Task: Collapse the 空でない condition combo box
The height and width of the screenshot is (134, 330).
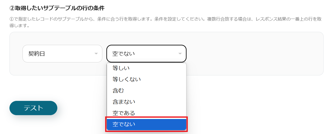Action: click(x=146, y=54)
